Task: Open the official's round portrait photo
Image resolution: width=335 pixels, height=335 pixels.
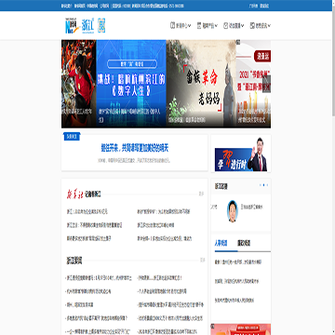Action: pos(233,211)
